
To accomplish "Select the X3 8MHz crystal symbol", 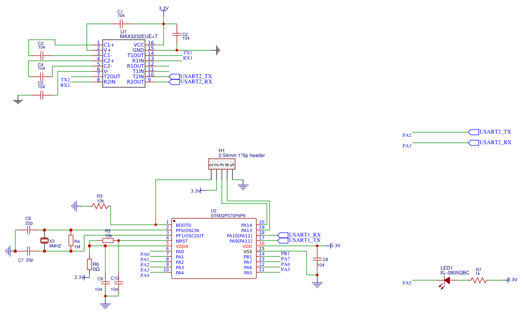I will (x=44, y=241).
